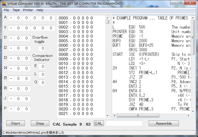Screen dimensions: 198x137
Task: Select memory row 0021
Action: point(76,114)
